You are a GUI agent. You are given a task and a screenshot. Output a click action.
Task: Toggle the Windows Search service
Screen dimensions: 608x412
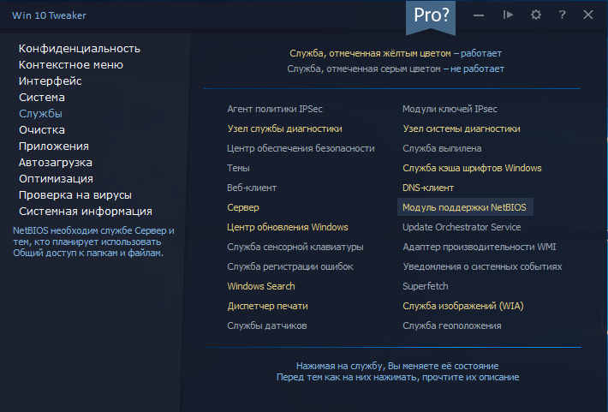click(x=261, y=286)
